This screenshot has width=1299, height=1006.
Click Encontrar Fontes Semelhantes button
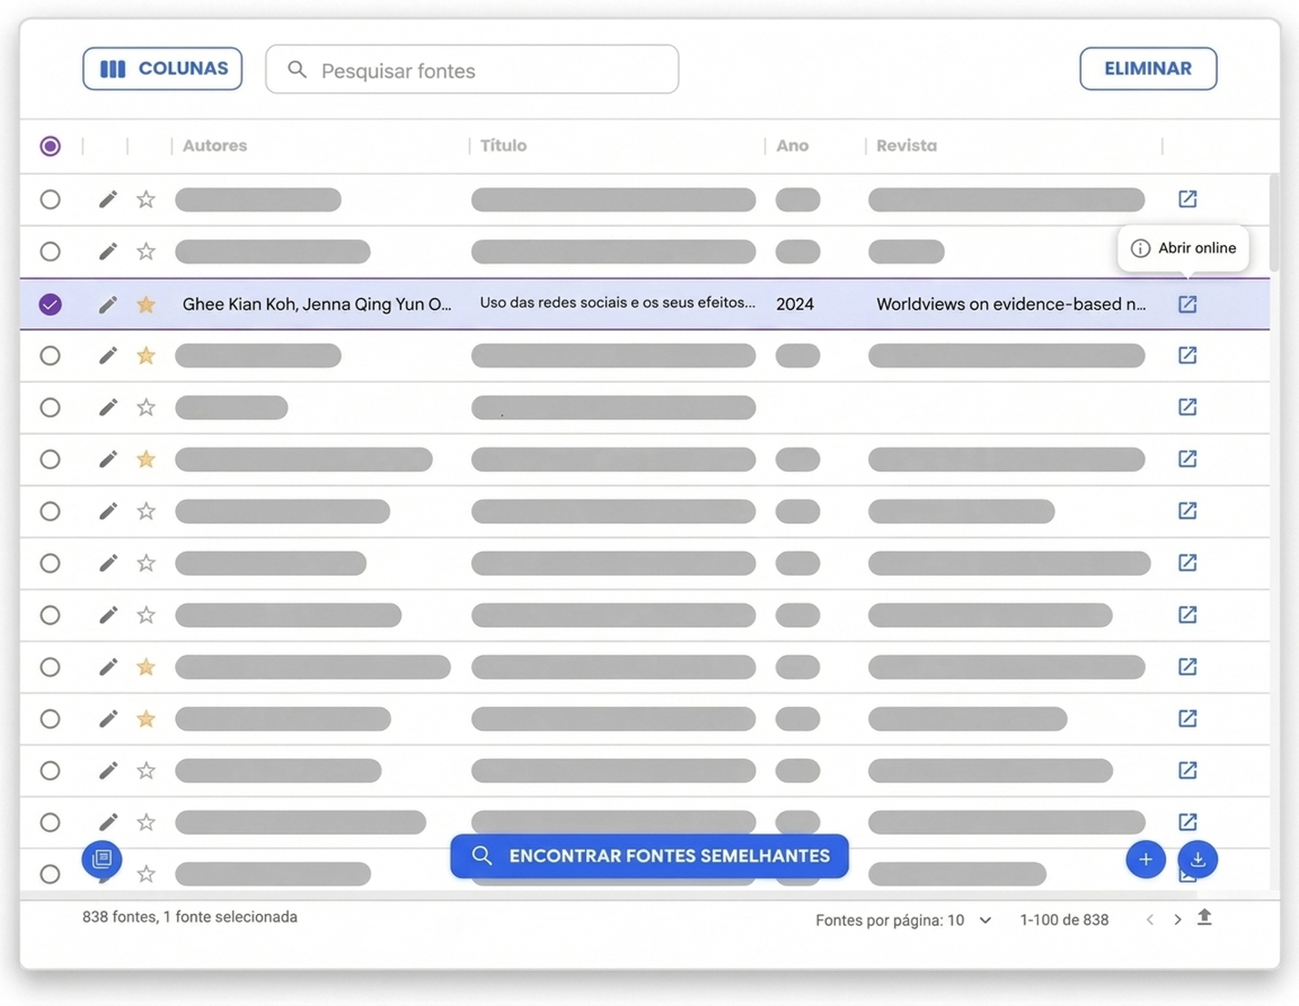[x=649, y=857]
